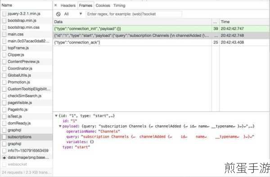This screenshot has width=270, height=177.
Task: Open jquery-3.2.1.min.js request
Action: pos(27,14)
